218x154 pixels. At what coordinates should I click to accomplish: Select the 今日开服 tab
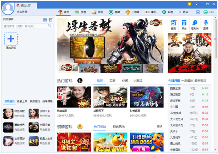pyautogui.click(x=174, y=81)
